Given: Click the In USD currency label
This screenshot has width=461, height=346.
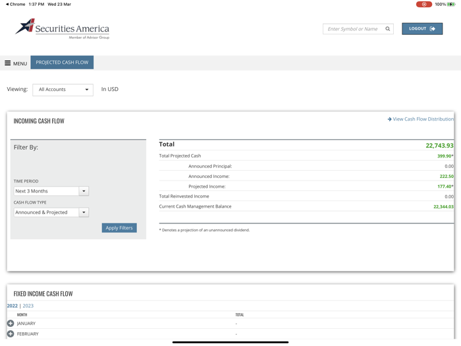Looking at the screenshot, I should tap(110, 89).
